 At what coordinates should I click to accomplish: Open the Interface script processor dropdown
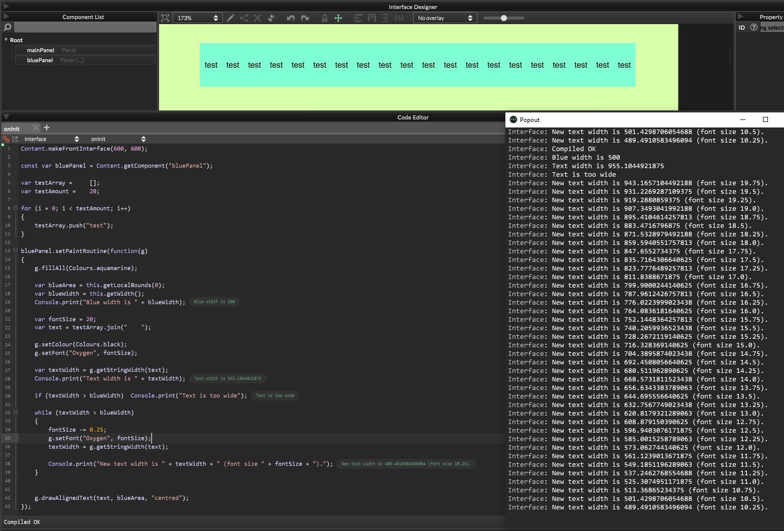[x=51, y=139]
